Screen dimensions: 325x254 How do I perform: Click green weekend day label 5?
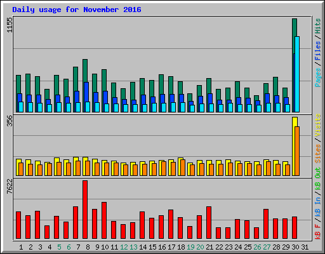pos(59,247)
